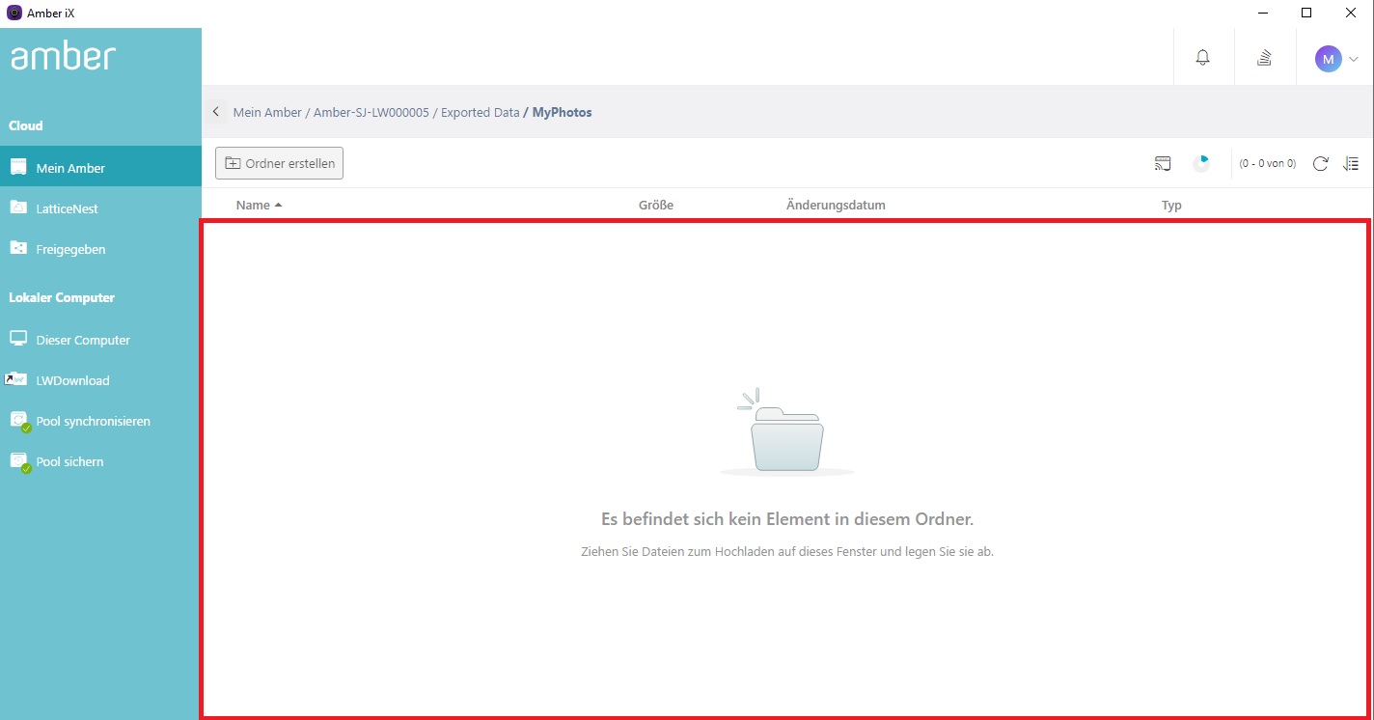Click the Ordner erstellen button
The height and width of the screenshot is (720, 1374).
pyautogui.click(x=279, y=163)
